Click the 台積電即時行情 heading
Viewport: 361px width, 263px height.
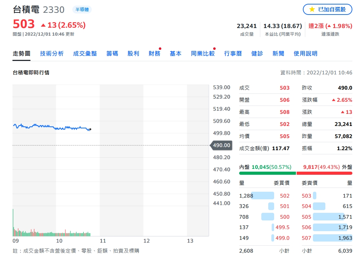coord(31,73)
